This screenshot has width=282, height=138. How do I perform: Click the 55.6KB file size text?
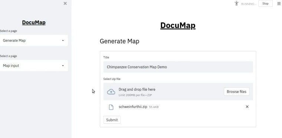[x=154, y=107]
